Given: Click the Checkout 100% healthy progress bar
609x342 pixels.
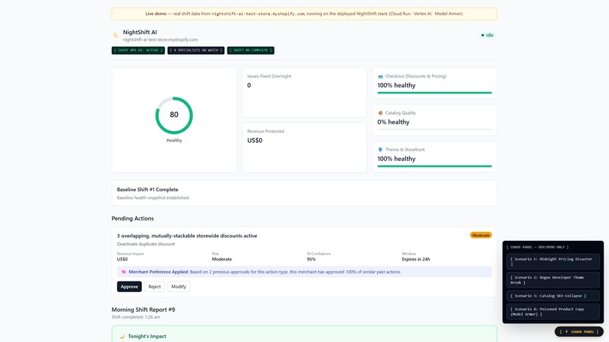Looking at the screenshot, I should tap(434, 93).
